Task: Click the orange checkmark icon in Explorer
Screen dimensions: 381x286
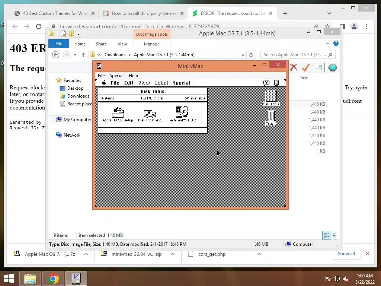Action: point(305,67)
